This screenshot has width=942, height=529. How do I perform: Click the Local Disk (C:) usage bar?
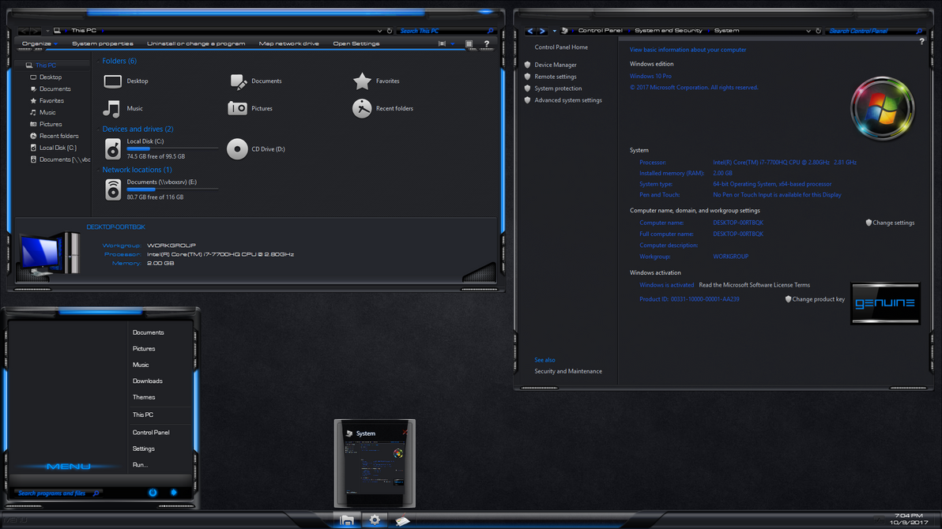[x=171, y=148]
